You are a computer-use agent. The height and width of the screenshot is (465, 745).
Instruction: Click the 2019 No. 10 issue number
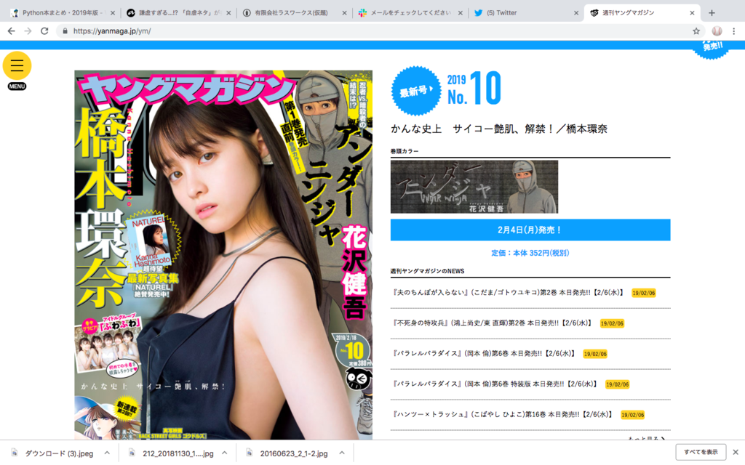coord(474,88)
